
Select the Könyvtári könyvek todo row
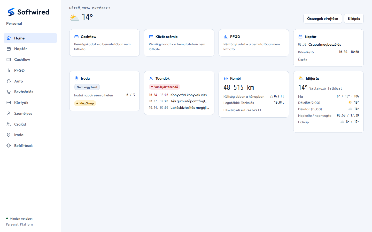click(x=179, y=95)
